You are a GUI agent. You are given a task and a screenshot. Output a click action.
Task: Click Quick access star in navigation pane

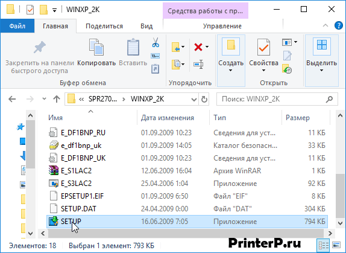(20, 127)
